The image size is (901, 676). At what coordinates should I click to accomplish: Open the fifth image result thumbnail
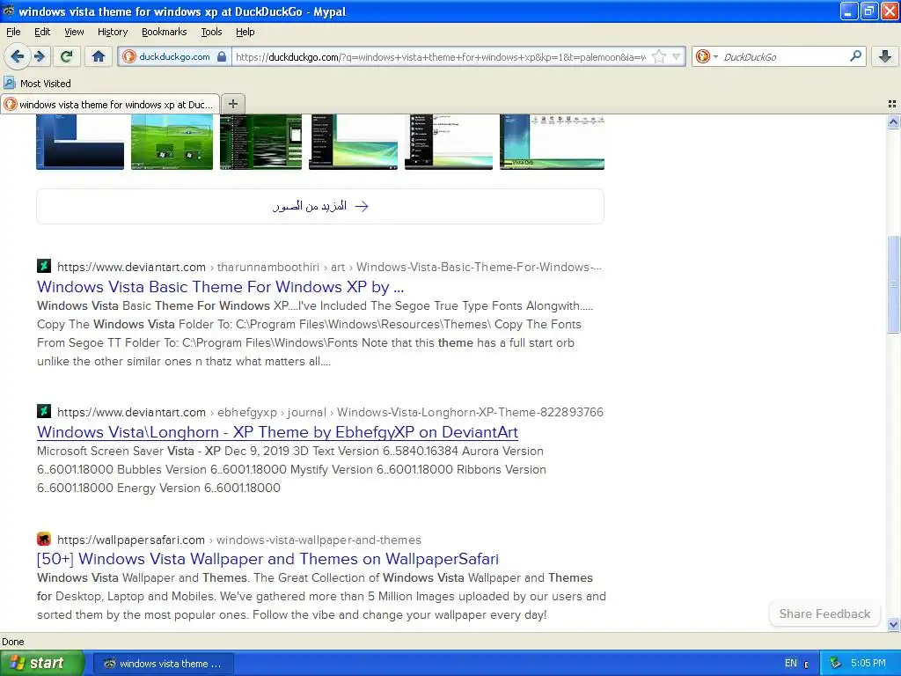pos(449,142)
